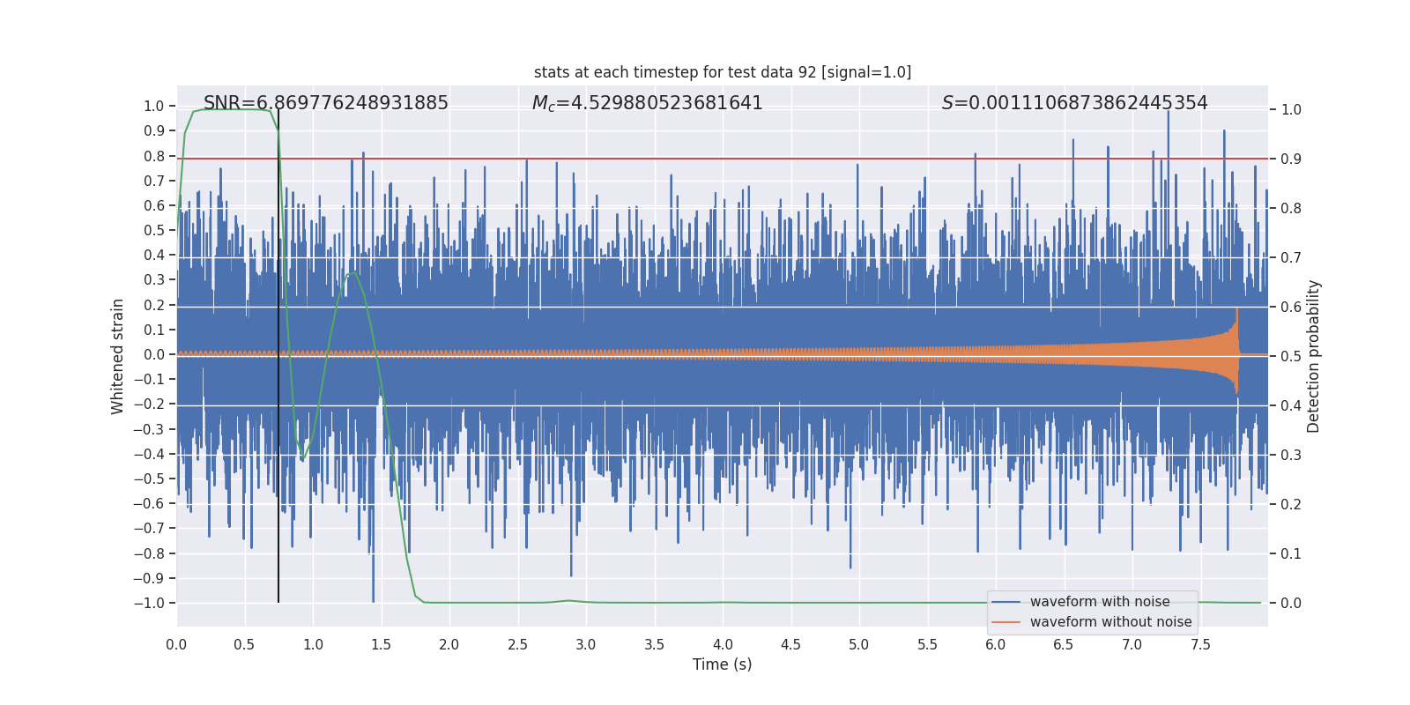Select the 3.5 tick label on the Time axis
This screenshot has width=1410, height=705.
(x=654, y=644)
